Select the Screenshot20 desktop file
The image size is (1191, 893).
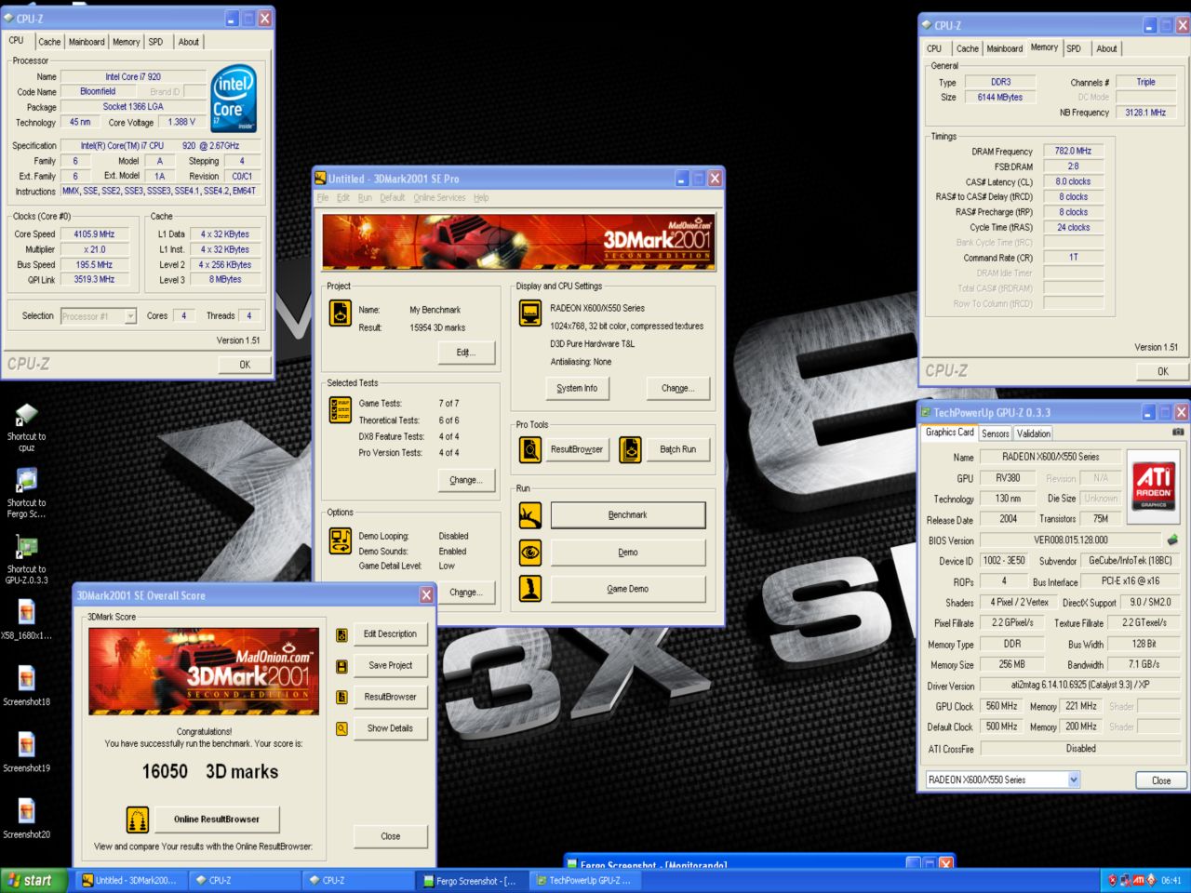click(x=26, y=820)
